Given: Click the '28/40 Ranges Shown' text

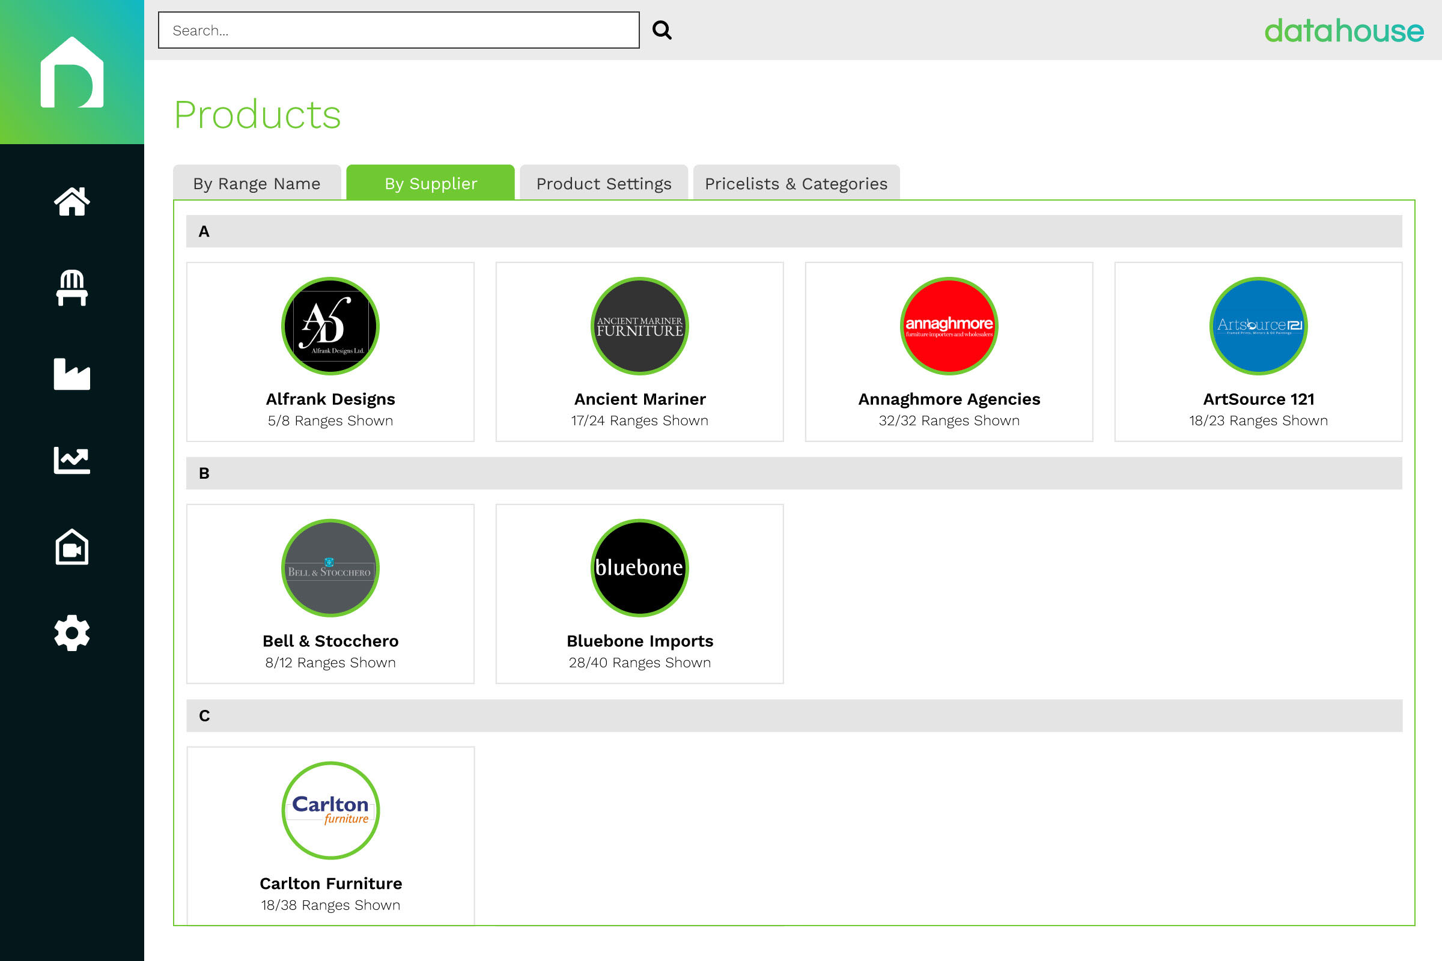Looking at the screenshot, I should point(639,662).
